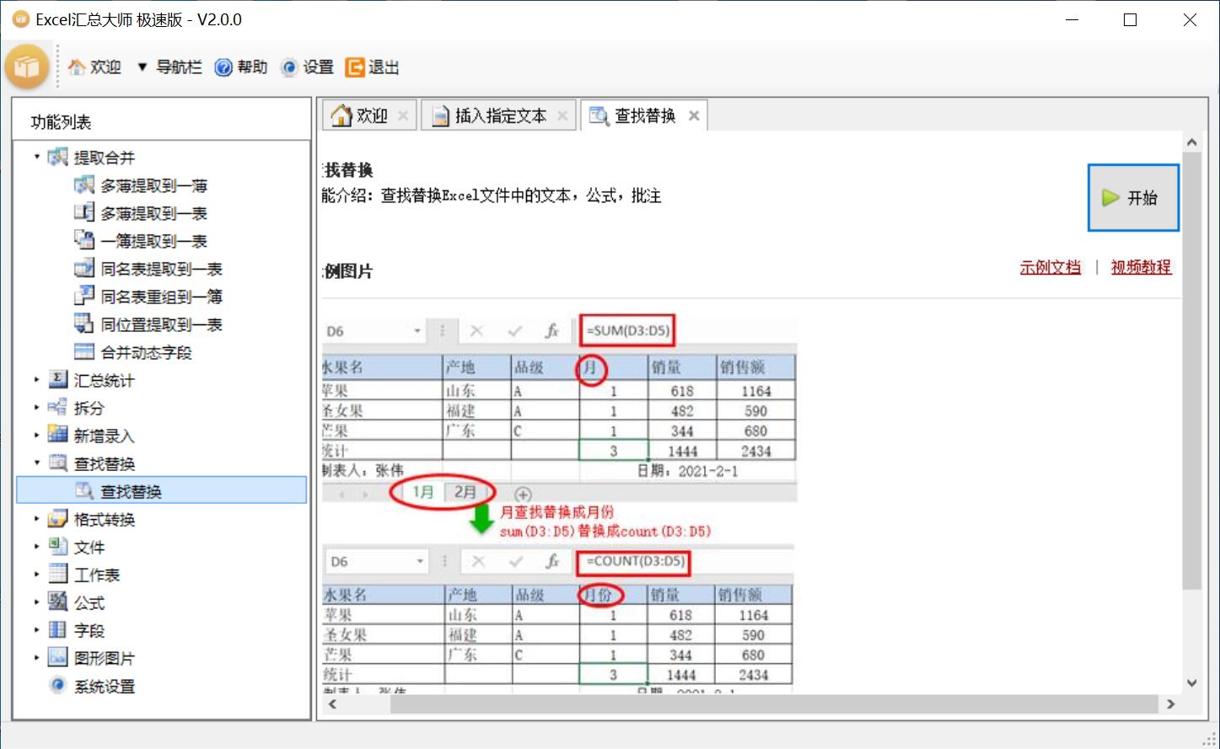Click the 公式 category icon
The image size is (1220, 749).
[57, 602]
